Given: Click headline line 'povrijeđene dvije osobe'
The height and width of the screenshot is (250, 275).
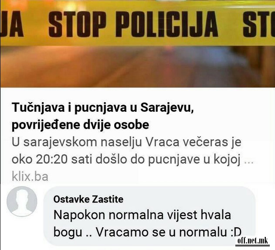Looking at the screenshot, I should pyautogui.click(x=80, y=125).
